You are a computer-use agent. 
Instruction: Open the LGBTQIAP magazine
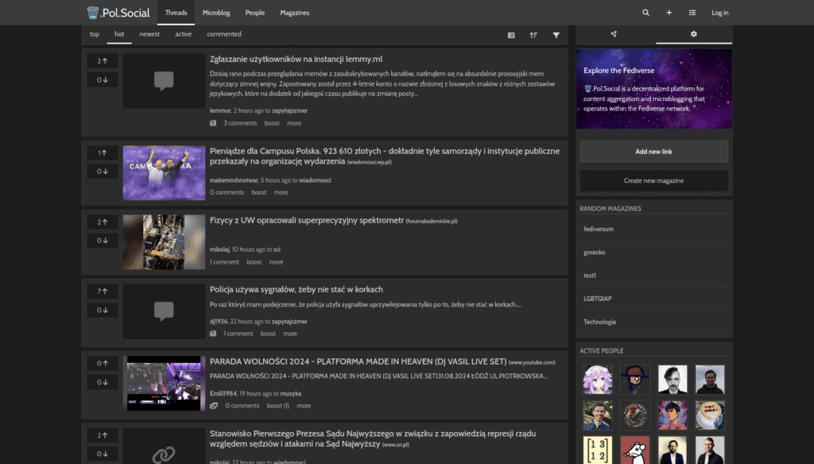pos(597,299)
